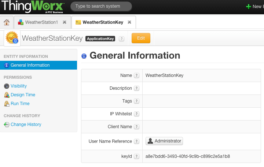Select the WeatherStationKey tab
Viewport: 264px width, 167px height.
click(x=103, y=22)
